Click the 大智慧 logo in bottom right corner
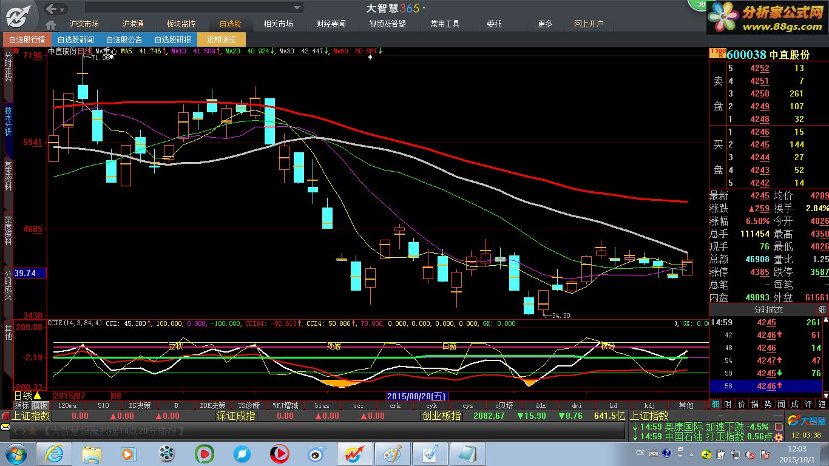This screenshot has width=829, height=466. click(807, 420)
